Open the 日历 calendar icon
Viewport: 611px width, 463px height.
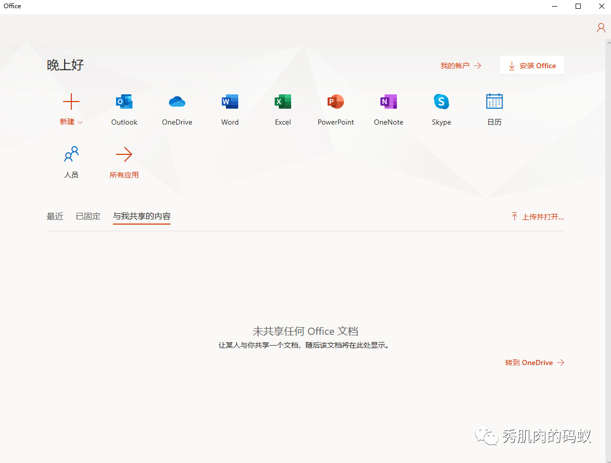click(494, 102)
